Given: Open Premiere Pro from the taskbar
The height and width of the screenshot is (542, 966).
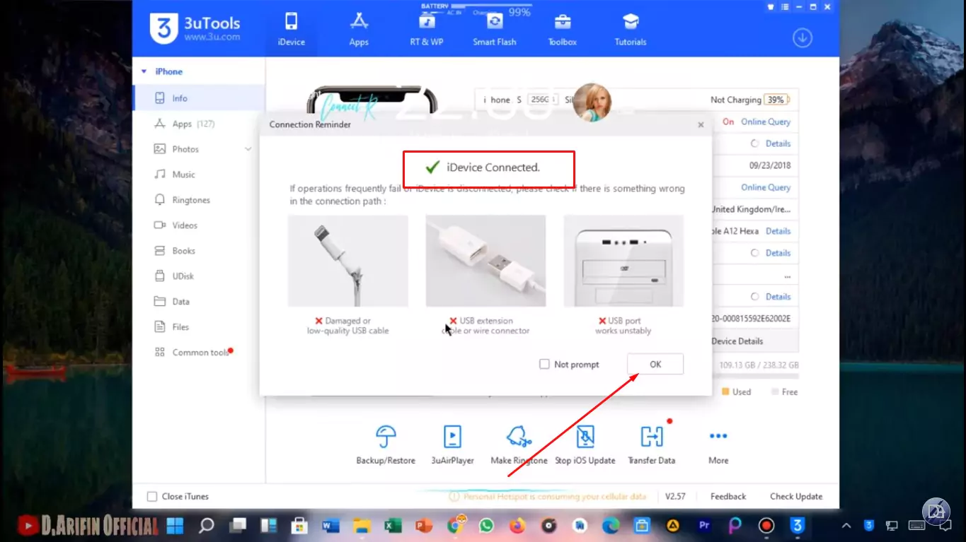Looking at the screenshot, I should [704, 526].
